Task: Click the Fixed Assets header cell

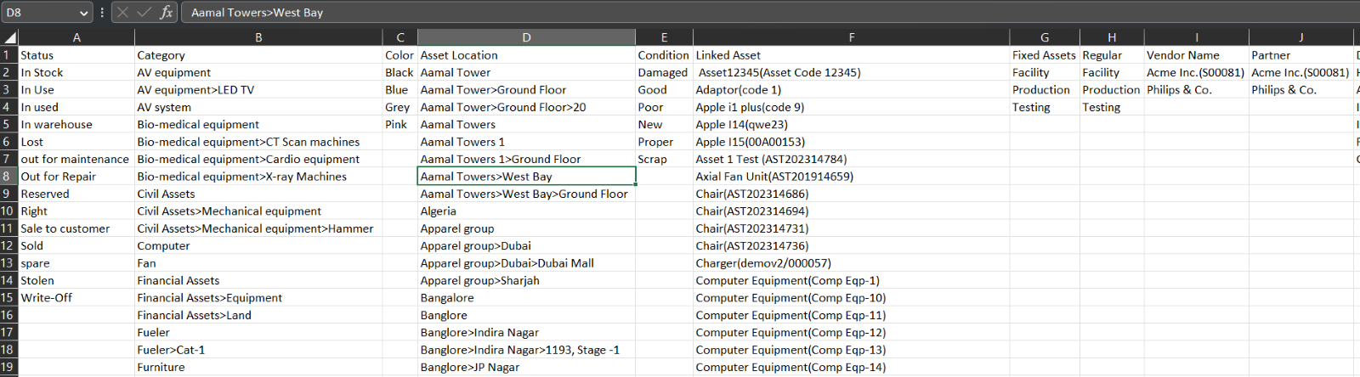Action: (x=1045, y=55)
